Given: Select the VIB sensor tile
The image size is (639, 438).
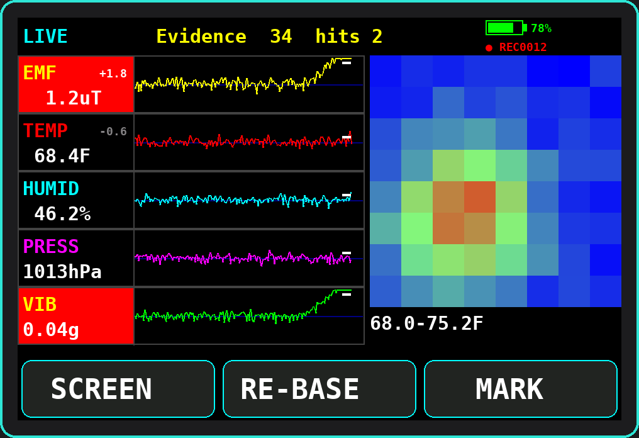Looking at the screenshot, I should click(x=76, y=316).
